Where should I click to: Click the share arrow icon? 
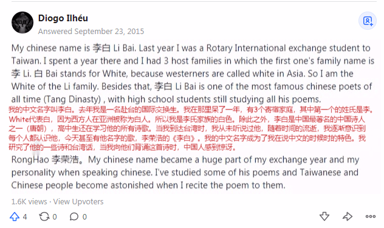pyautogui.click(x=348, y=216)
